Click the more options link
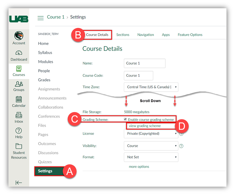The width and height of the screenshot is (234, 194). [x=139, y=167]
